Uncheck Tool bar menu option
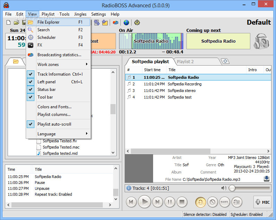 click(x=58, y=97)
